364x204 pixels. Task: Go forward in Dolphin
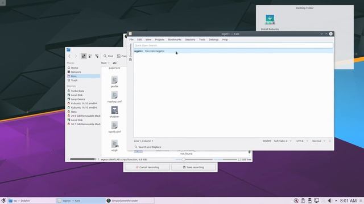point(76,56)
